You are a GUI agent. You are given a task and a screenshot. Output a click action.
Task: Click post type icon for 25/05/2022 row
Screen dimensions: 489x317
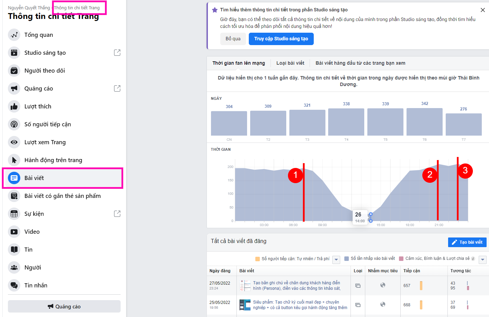tap(358, 305)
